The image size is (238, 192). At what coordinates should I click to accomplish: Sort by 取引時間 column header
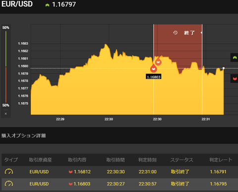116,160
